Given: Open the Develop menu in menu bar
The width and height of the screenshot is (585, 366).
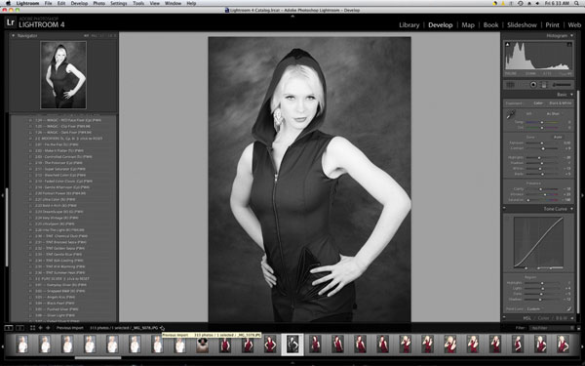Looking at the screenshot, I should click(x=79, y=3).
